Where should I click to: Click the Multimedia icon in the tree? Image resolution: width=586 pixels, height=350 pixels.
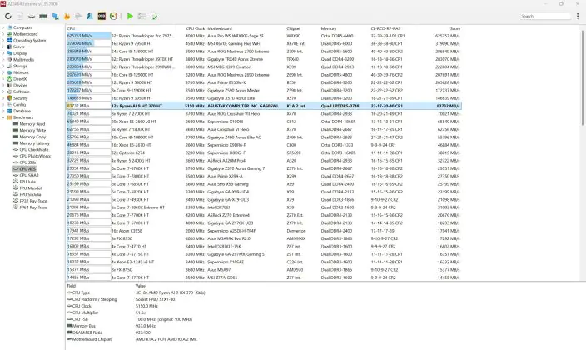coord(10,59)
